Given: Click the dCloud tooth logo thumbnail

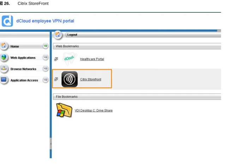Looking at the screenshot, I should pyautogui.click(x=70, y=59).
